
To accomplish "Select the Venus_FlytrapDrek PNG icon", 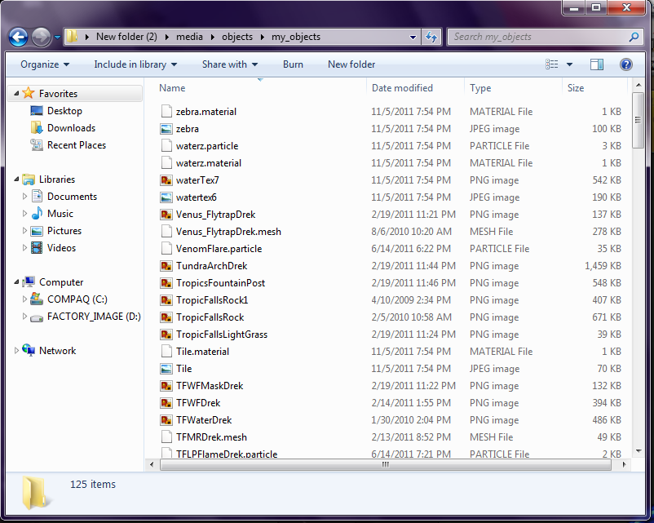I will 166,215.
